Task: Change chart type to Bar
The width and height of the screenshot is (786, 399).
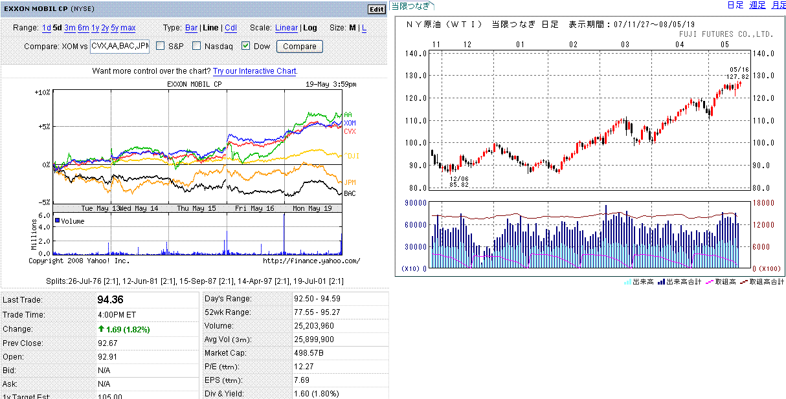Action: coord(191,28)
